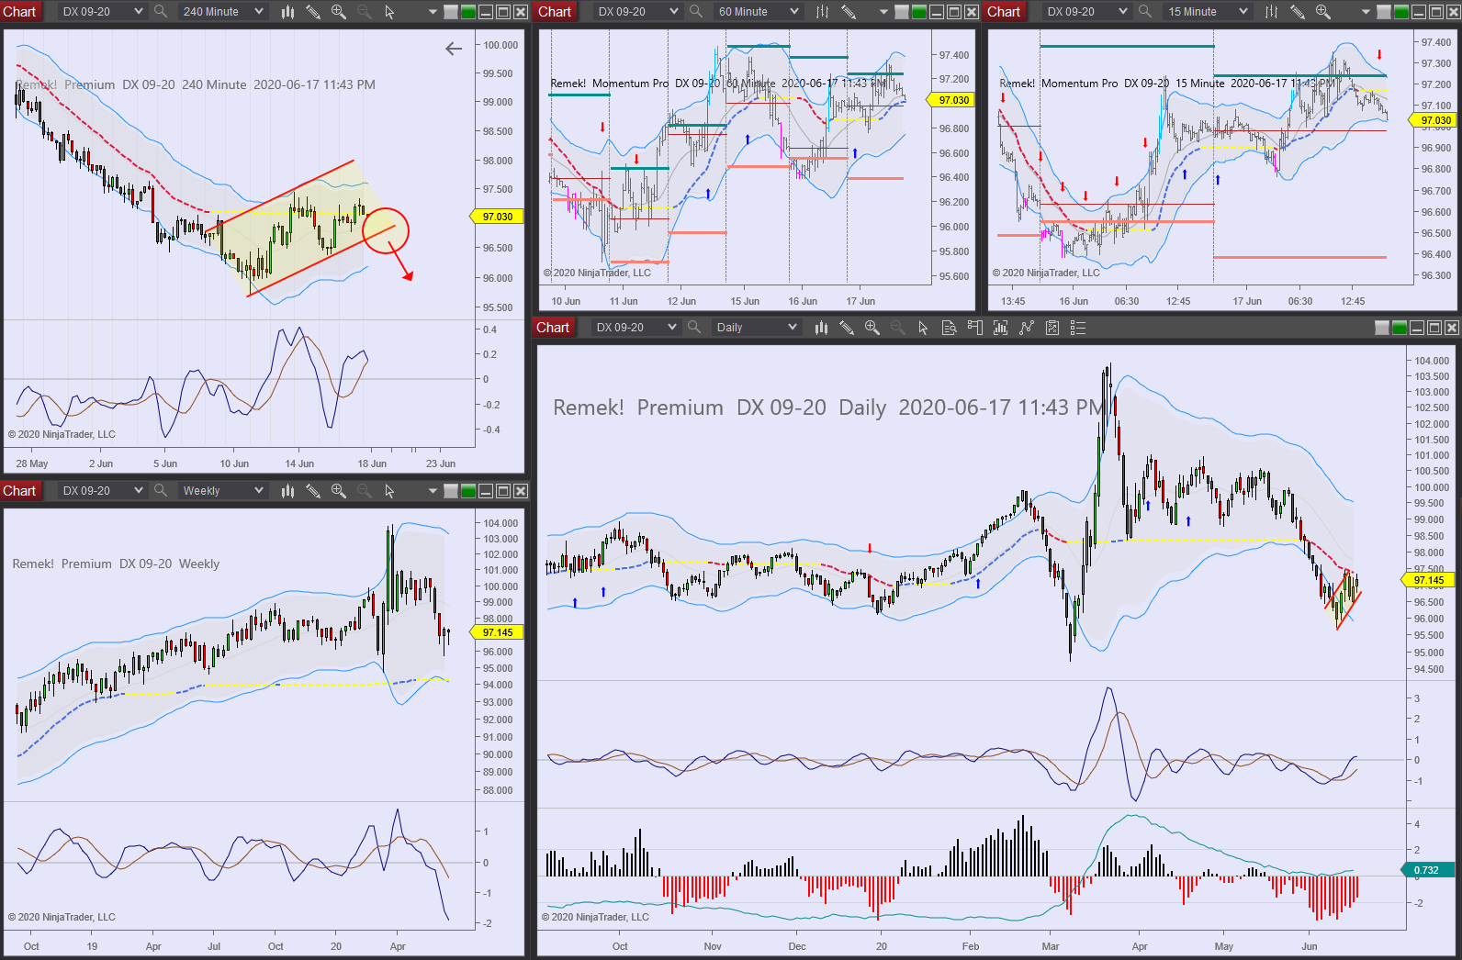
Task: Open DX 09-20 instrument dropdown in 240 Minute chart
Action: (102, 12)
